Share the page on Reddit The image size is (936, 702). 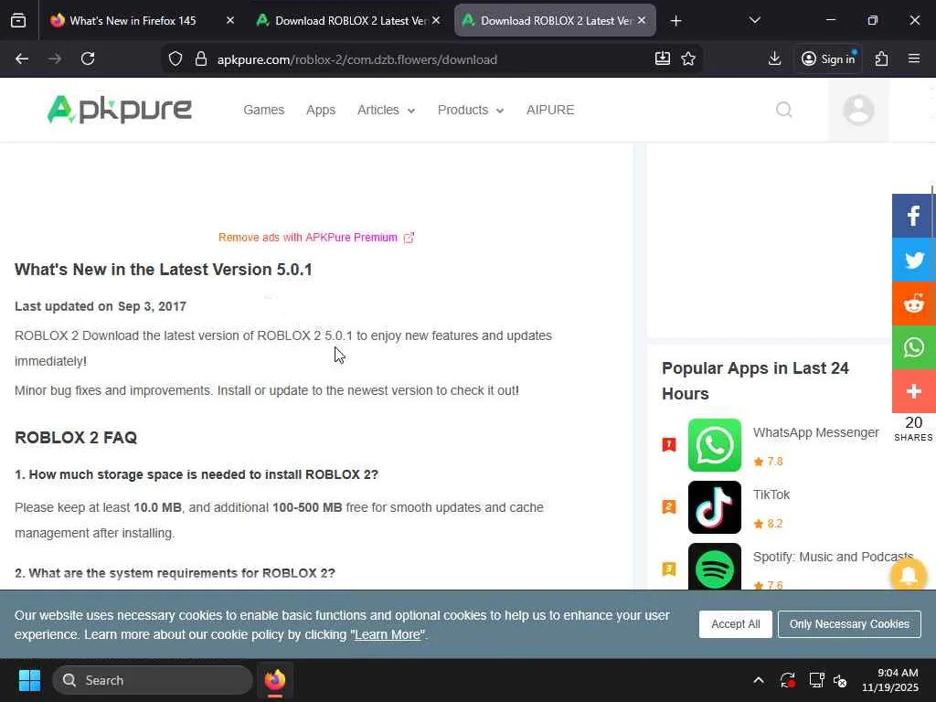(913, 303)
